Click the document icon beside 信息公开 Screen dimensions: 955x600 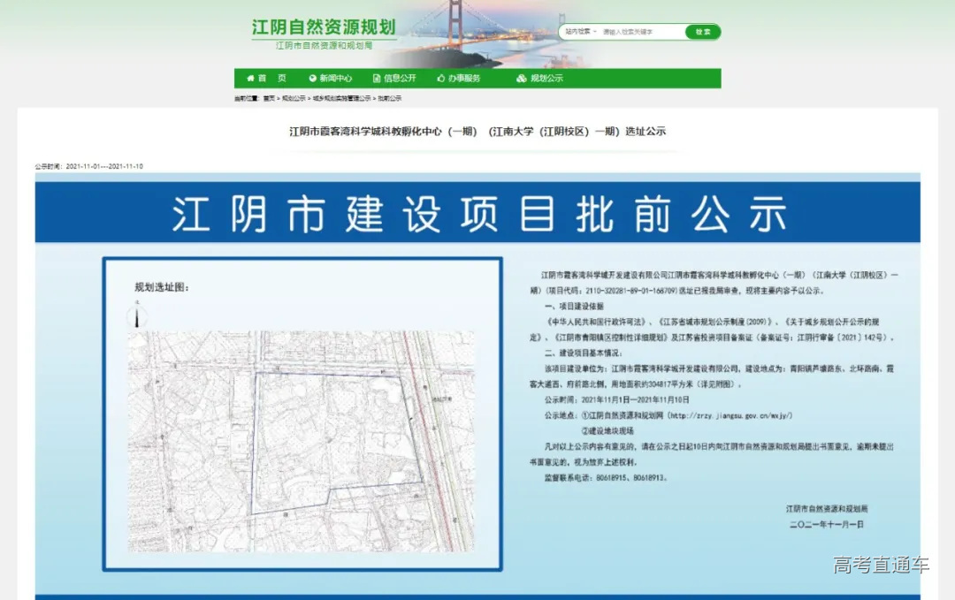tap(377, 78)
